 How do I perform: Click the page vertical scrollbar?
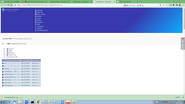click(184, 19)
